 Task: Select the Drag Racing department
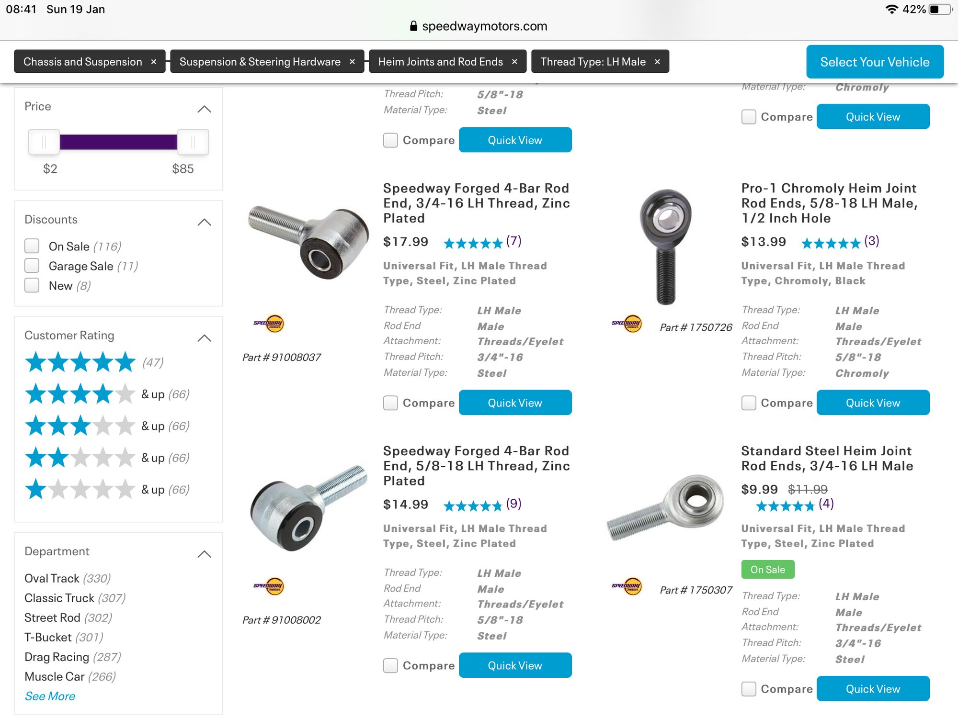tap(73, 657)
